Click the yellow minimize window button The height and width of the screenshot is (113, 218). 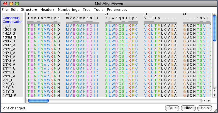11,4
